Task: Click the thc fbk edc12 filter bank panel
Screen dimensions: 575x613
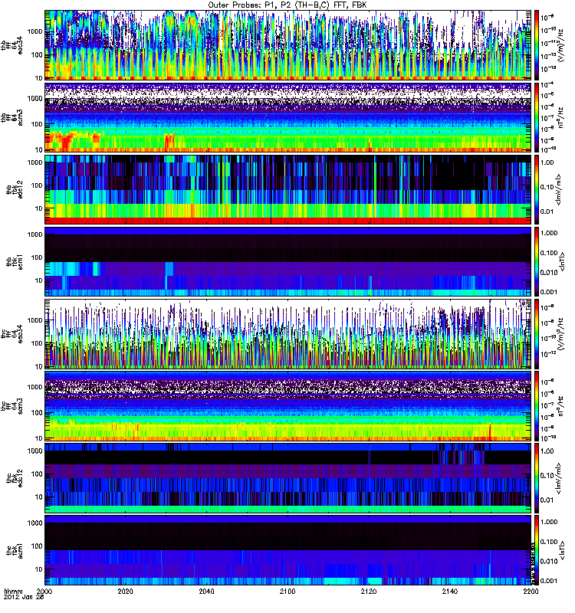Action: (287, 477)
